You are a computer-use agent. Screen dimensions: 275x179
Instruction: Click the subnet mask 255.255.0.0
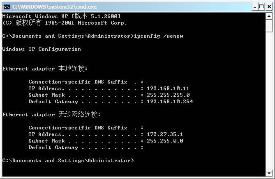click(164, 141)
